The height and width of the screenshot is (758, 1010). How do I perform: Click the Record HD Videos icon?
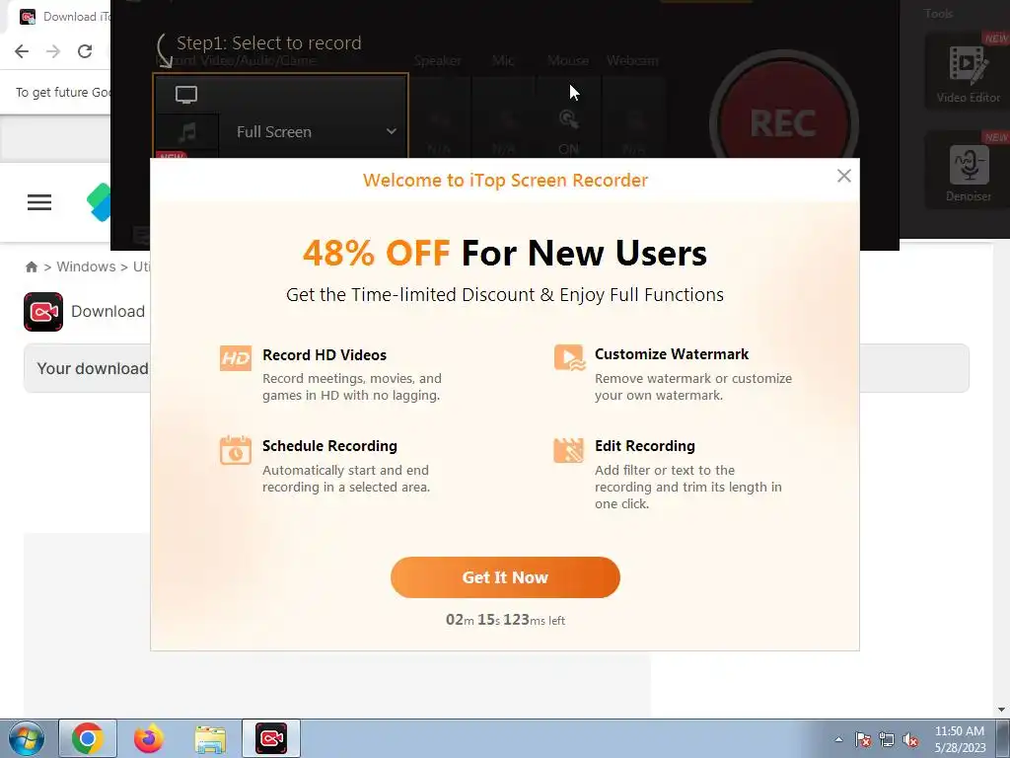[x=235, y=358]
